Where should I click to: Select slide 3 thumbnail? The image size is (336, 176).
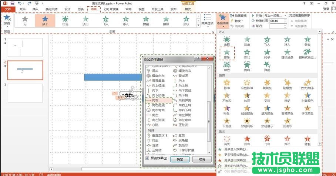point(25,93)
